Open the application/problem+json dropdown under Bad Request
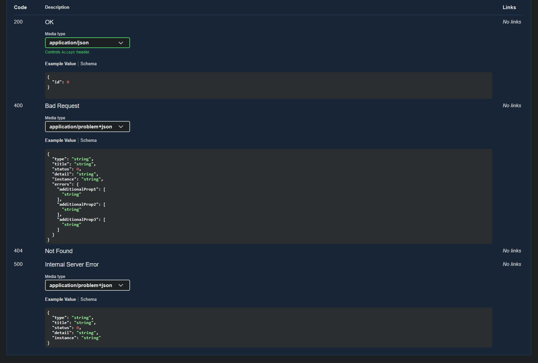Image resolution: width=538 pixels, height=363 pixels. 87,127
